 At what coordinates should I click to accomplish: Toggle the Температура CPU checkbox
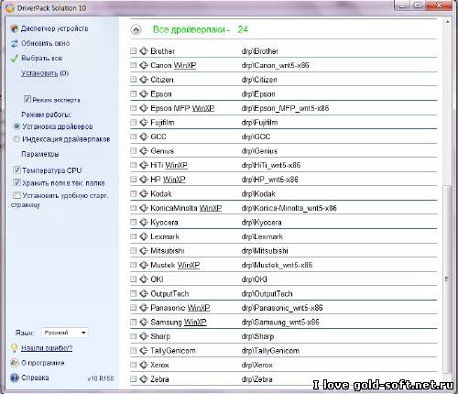pyautogui.click(x=16, y=170)
